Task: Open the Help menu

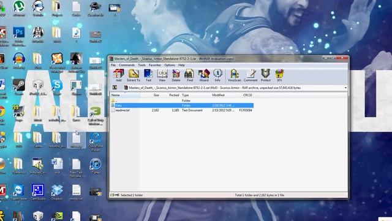Action: [x=181, y=65]
